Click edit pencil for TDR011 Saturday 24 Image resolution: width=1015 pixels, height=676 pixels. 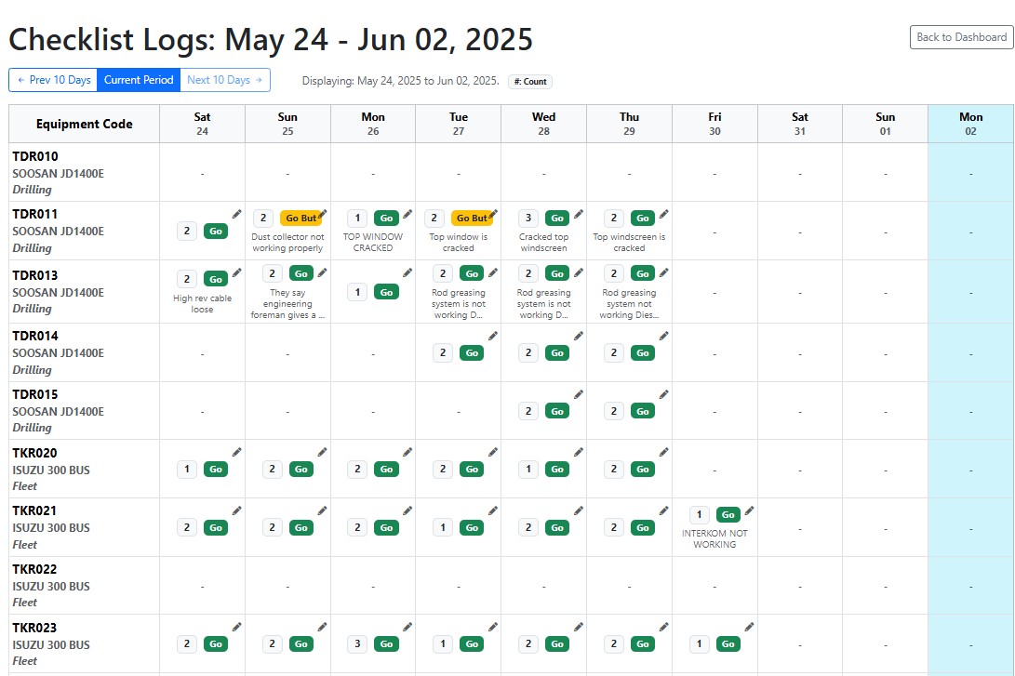237,215
